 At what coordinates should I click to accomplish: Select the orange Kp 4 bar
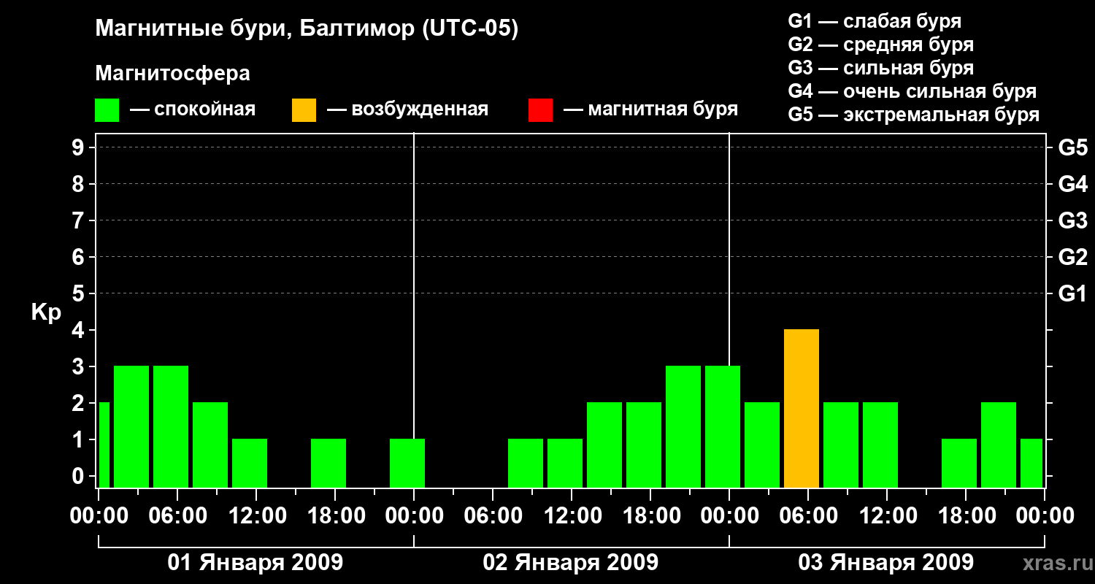(802, 408)
